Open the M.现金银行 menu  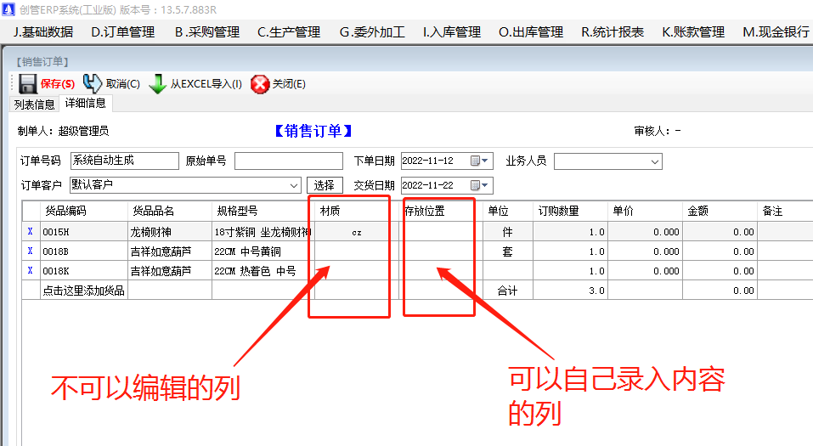(776, 32)
